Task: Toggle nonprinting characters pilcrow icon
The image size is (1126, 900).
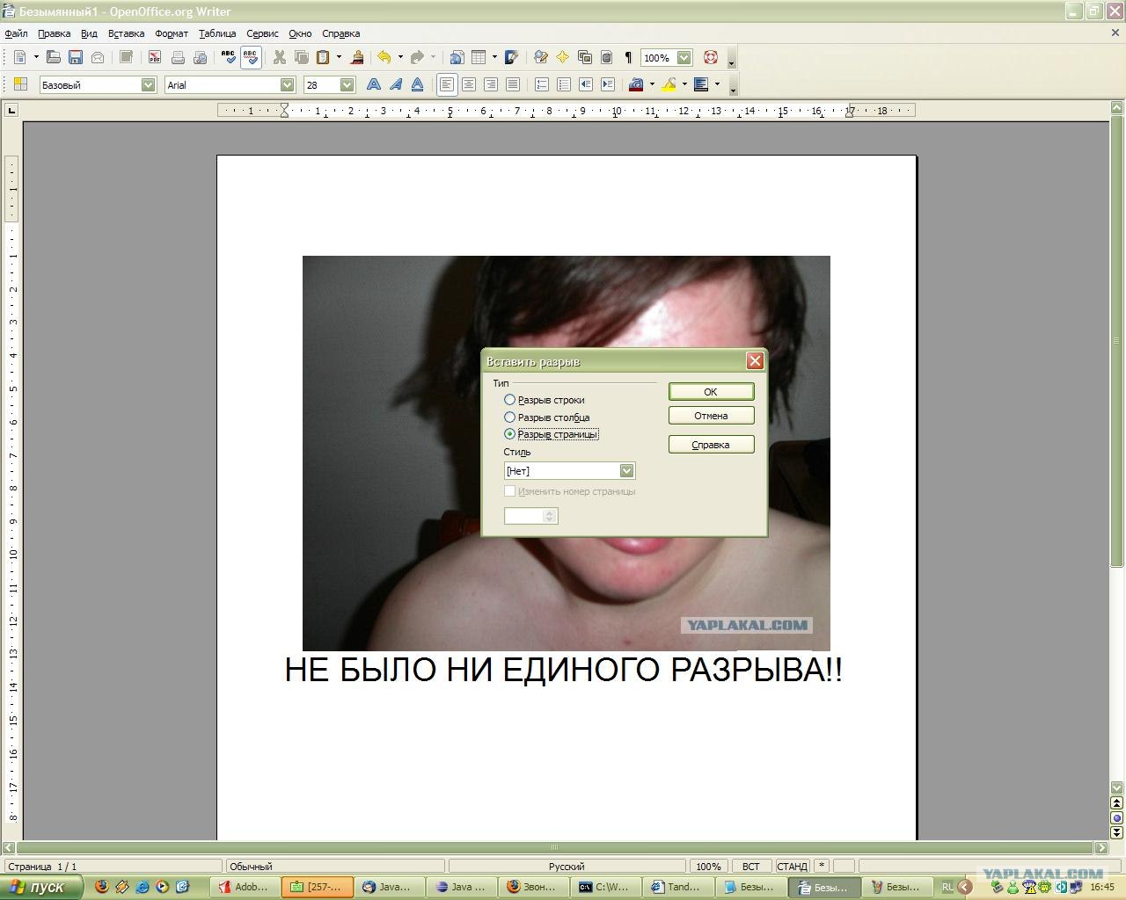Action: pos(628,58)
